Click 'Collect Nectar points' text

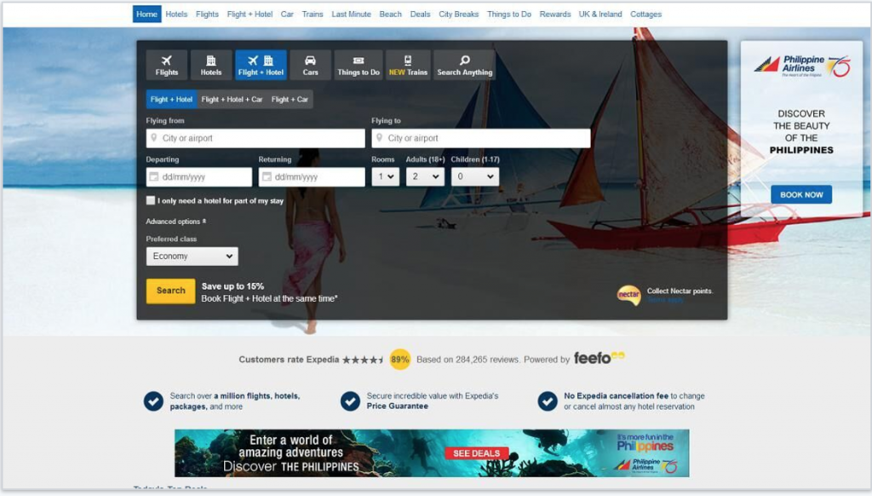tap(680, 291)
